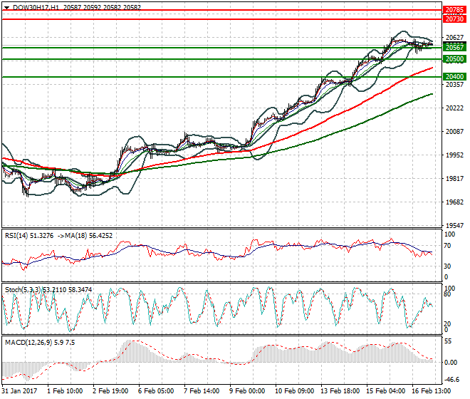Select the 2 Feb 19:00 time axis label

click(110, 391)
